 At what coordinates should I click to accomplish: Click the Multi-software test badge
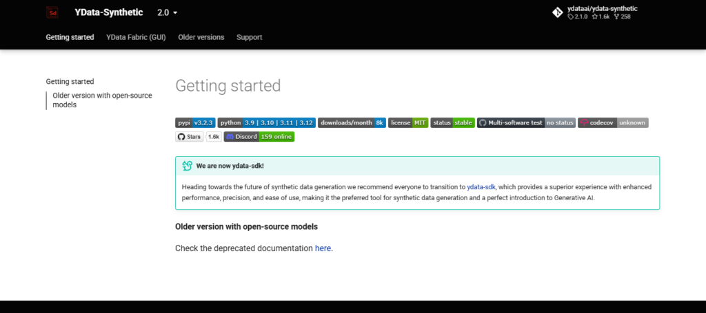tap(526, 122)
